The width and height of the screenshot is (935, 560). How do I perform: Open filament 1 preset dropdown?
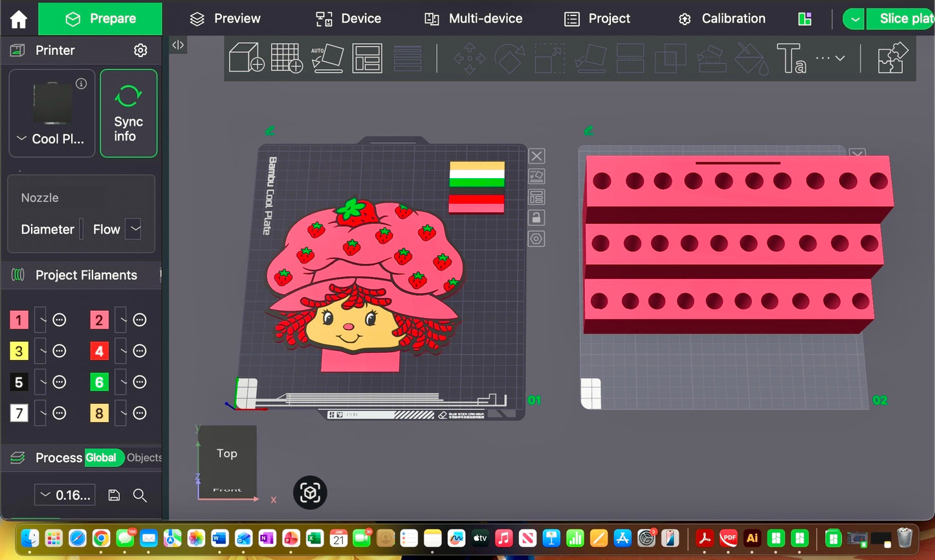41,320
